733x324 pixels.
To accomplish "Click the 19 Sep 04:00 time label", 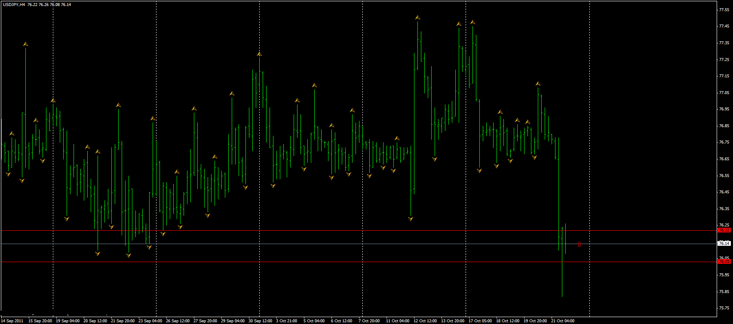I will click(x=68, y=321).
